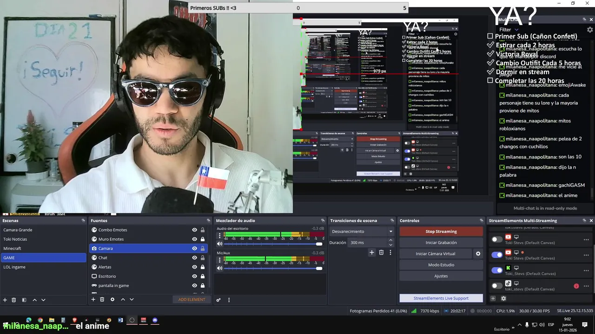This screenshot has width=595, height=334.
Task: Open Multi-chat Filter dropdown
Action: point(509,30)
